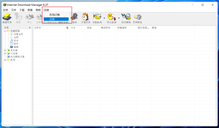Click the 分类 panel title

(x=6, y=28)
